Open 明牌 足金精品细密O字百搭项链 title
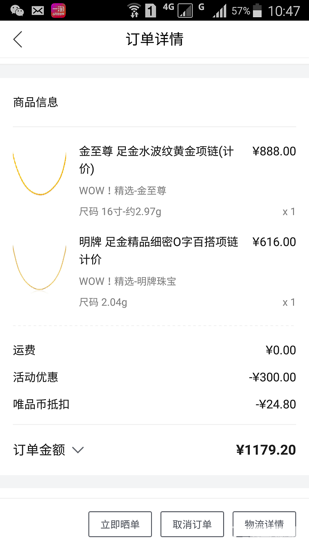Image resolution: width=309 pixels, height=550 pixels. click(158, 251)
